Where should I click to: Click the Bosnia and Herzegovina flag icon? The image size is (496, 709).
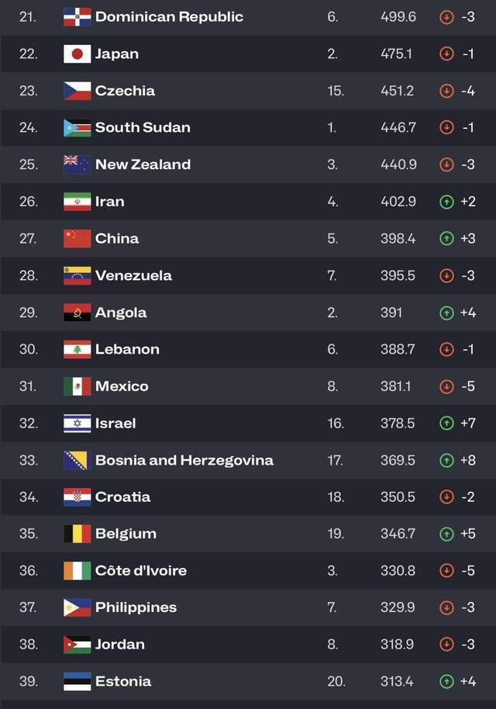tap(77, 460)
